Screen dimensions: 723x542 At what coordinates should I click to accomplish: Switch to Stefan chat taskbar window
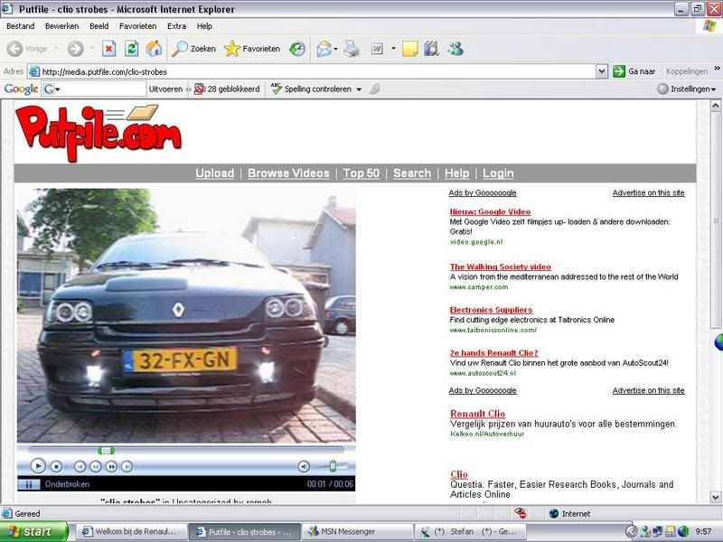pyautogui.click(x=470, y=532)
